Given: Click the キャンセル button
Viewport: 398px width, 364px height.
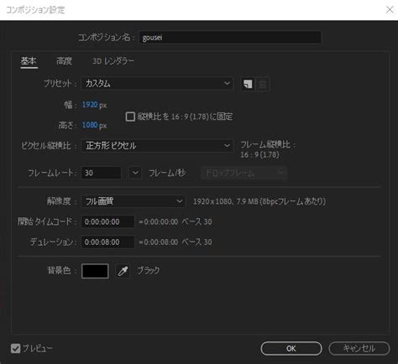Looking at the screenshot, I should tap(359, 348).
